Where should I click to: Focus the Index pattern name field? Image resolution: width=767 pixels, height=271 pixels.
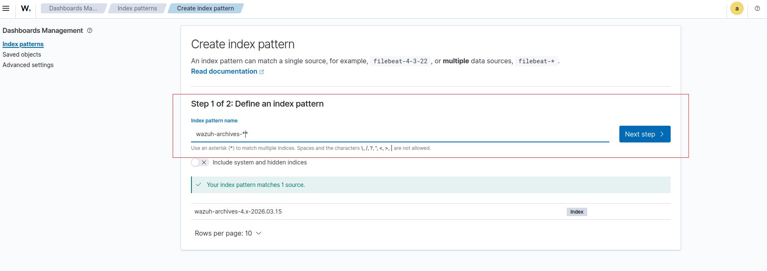(x=400, y=134)
